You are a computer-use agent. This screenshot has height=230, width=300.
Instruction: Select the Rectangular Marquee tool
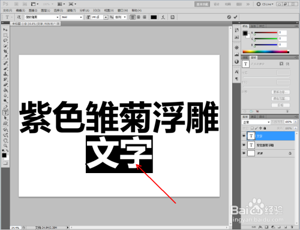click(5, 35)
